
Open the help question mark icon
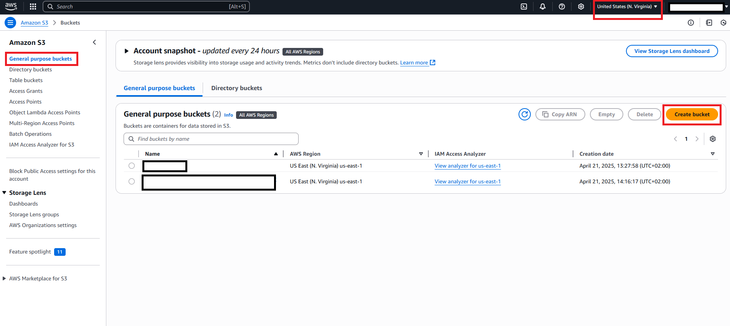coord(562,7)
